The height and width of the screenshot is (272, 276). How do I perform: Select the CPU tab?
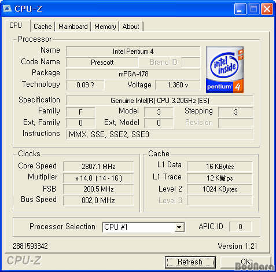16,25
